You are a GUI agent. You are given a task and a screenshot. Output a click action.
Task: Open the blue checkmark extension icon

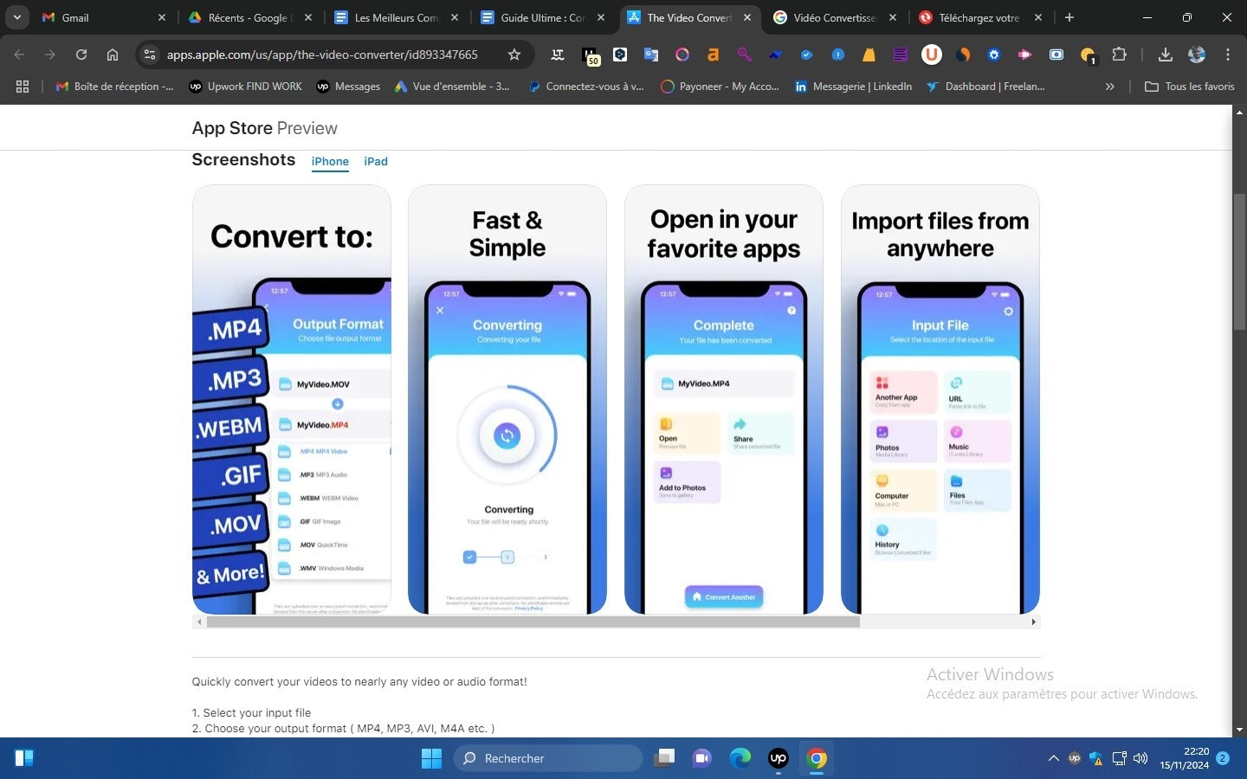coord(806,55)
